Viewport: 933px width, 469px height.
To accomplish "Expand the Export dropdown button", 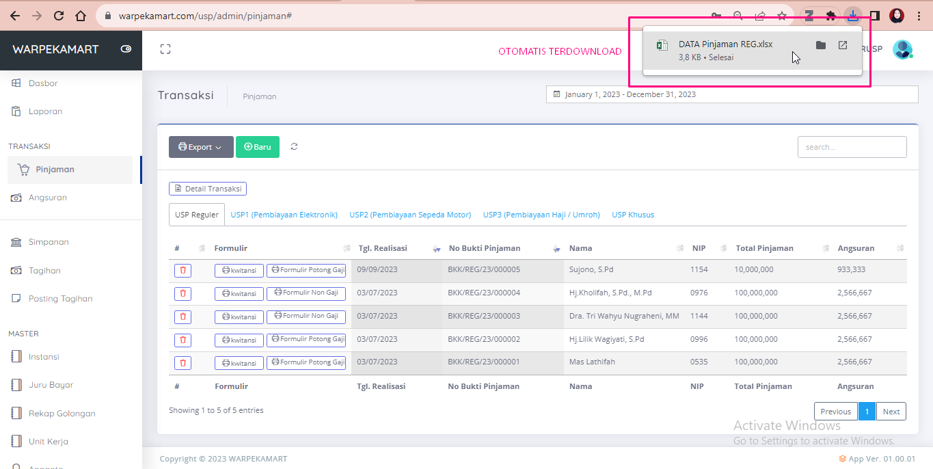I will pos(201,147).
